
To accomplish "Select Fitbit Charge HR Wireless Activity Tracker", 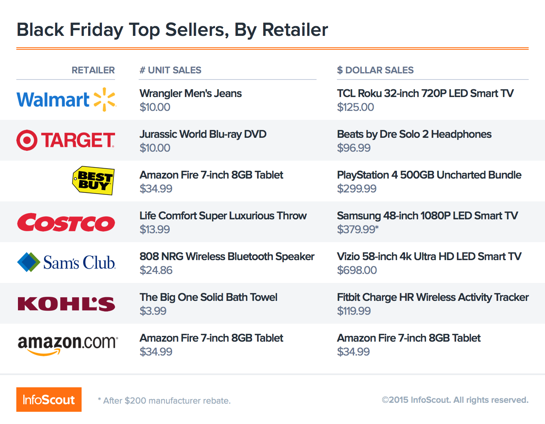I will [x=433, y=297].
